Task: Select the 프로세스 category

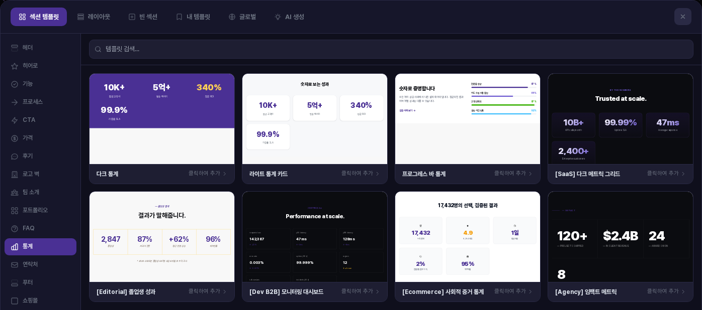Action: pos(40,102)
